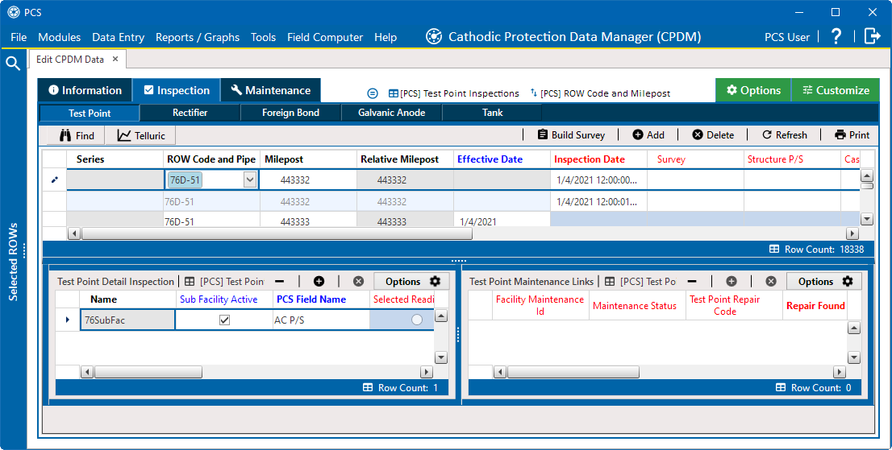892x450 pixels.
Task: Select the Selected Reading radio button
Action: coord(416,320)
